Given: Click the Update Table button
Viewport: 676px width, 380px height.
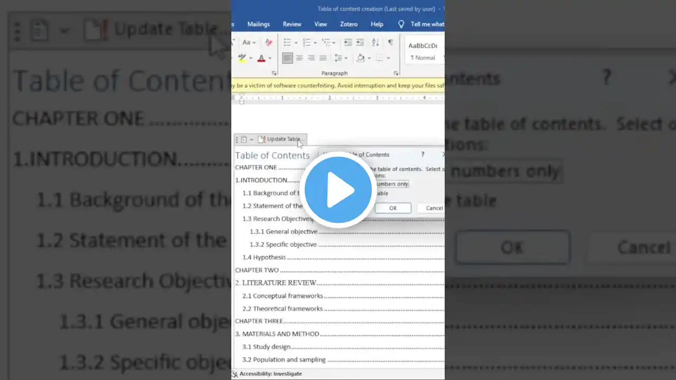Looking at the screenshot, I should [x=281, y=139].
